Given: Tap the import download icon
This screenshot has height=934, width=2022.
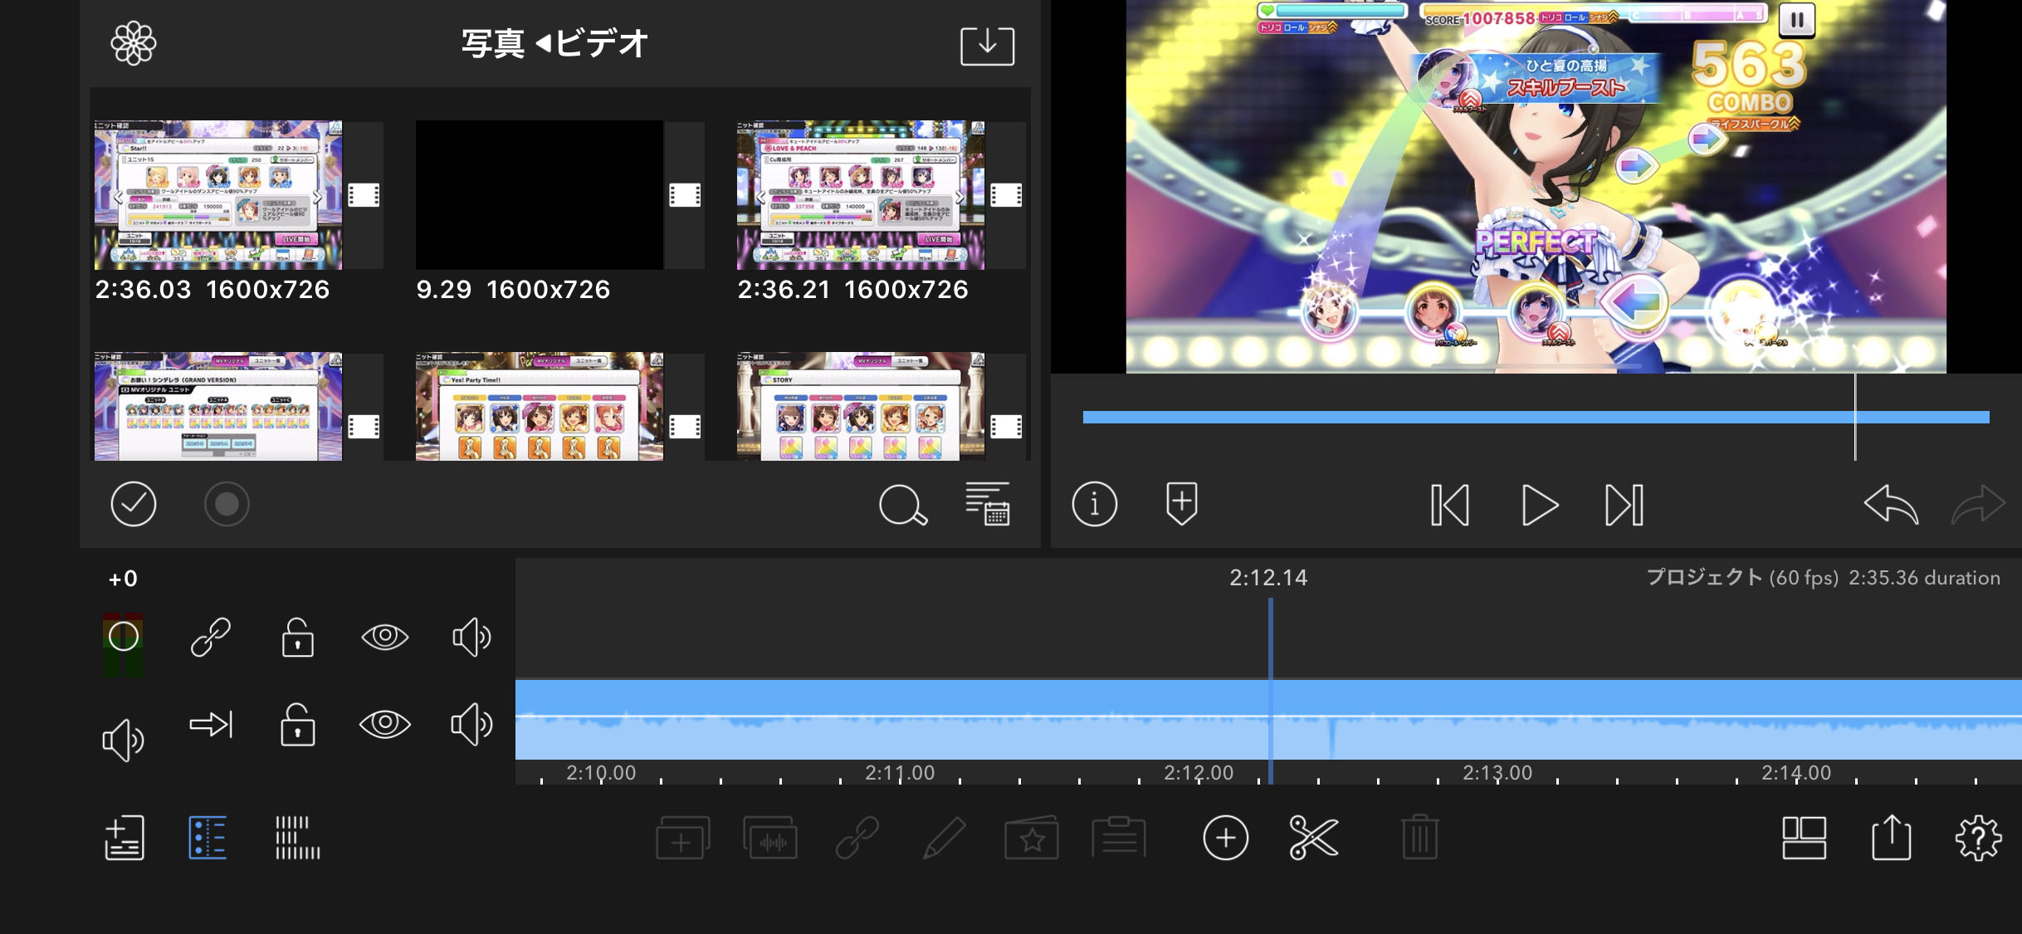Looking at the screenshot, I should point(987,46).
